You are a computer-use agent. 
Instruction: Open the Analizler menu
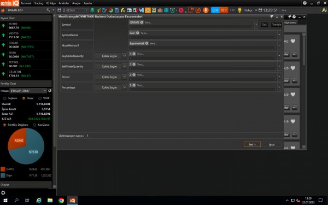[64, 3]
